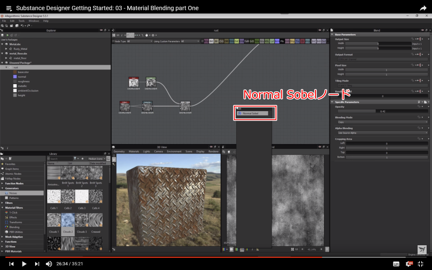This screenshot has width=432, height=270.
Task: Toggle library thumbnail view mode button
Action: (108, 159)
